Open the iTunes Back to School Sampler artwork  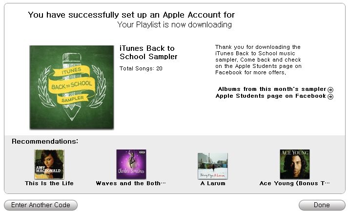pos(72,87)
